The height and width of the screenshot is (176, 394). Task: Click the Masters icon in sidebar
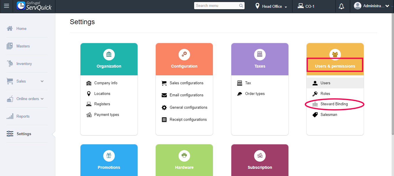(x=10, y=46)
